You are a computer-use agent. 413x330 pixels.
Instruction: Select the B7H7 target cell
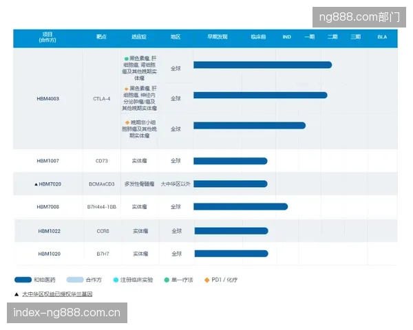pos(103,254)
